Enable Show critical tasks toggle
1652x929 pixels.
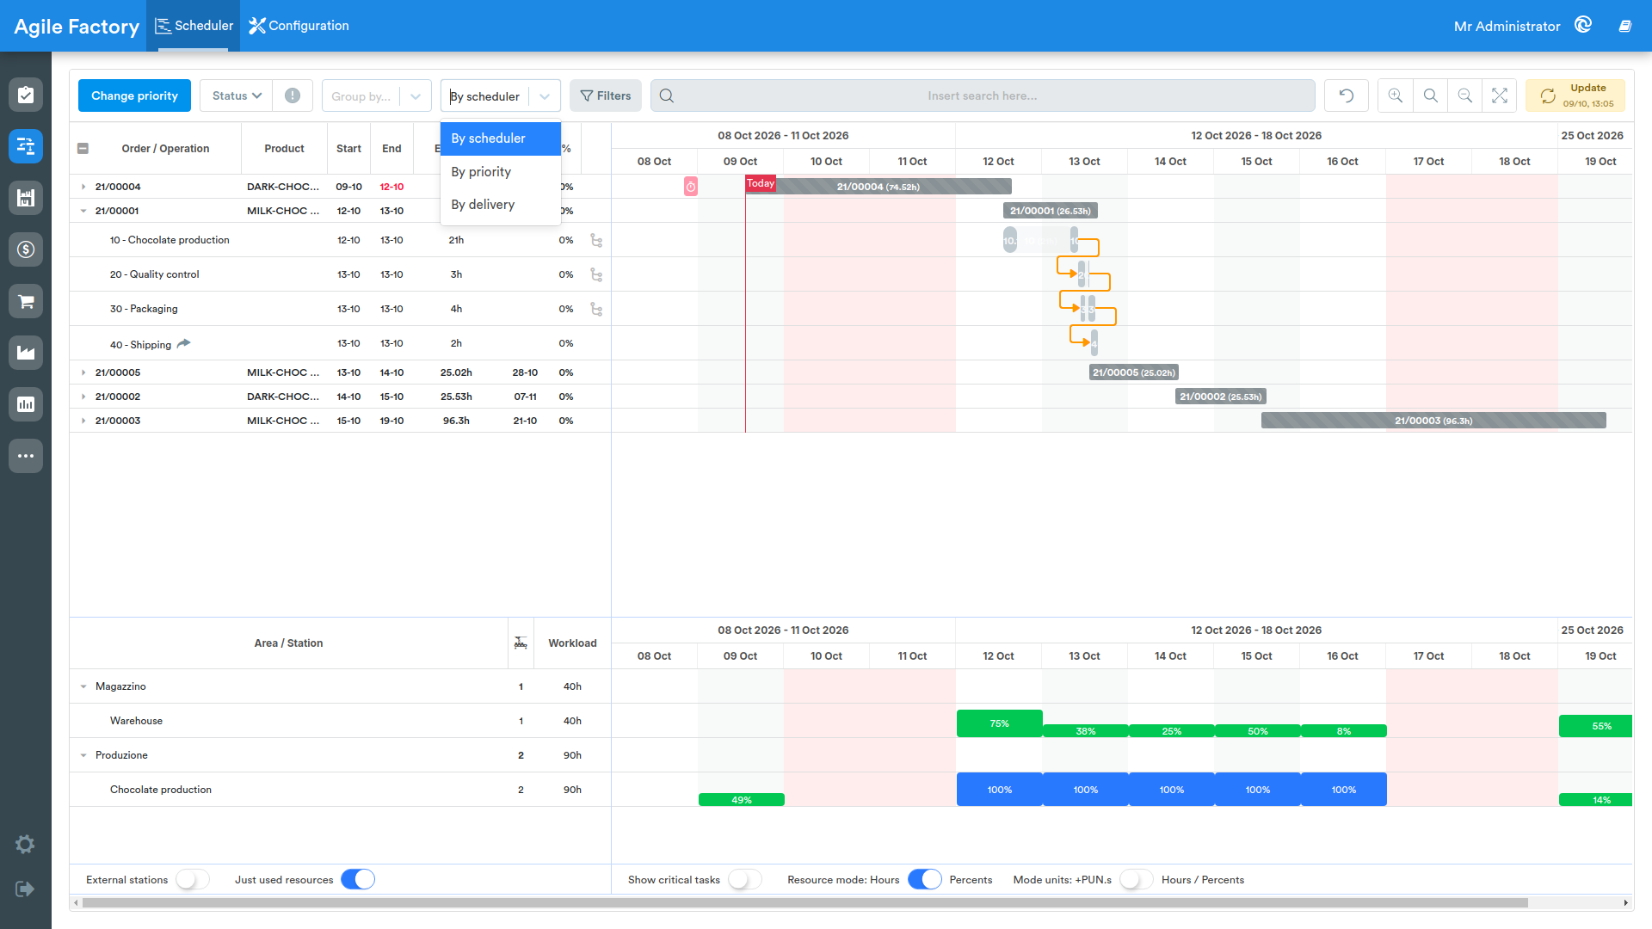pos(745,879)
